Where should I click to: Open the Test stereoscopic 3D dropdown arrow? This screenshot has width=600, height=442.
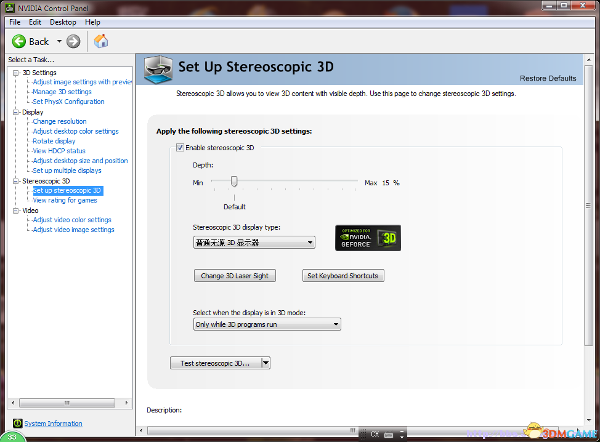click(266, 363)
